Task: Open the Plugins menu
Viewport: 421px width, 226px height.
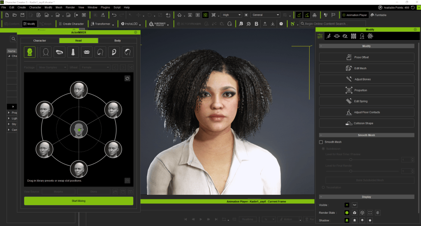Action: pyautogui.click(x=105, y=7)
